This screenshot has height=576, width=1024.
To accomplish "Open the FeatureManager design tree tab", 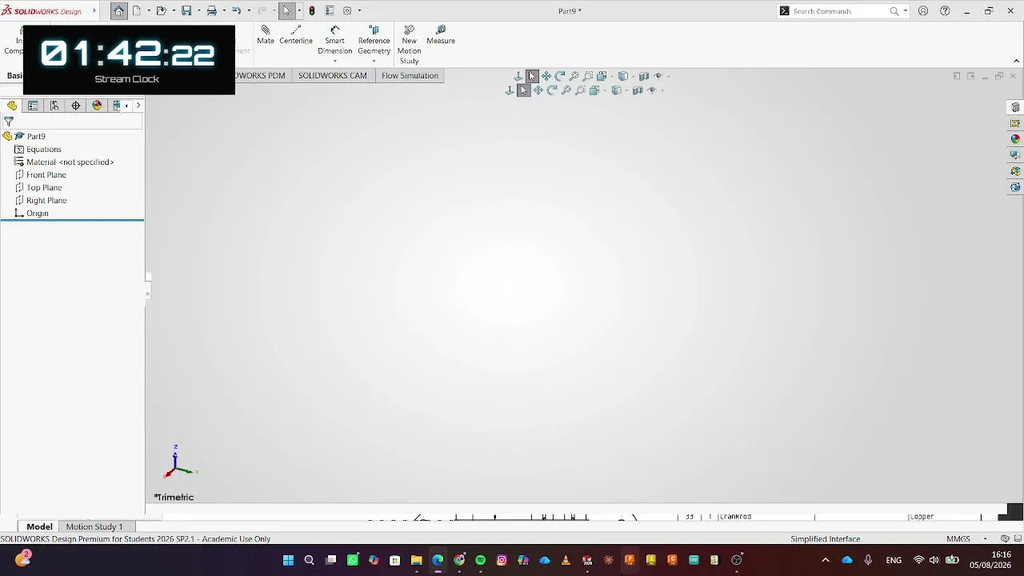I will click(x=12, y=106).
